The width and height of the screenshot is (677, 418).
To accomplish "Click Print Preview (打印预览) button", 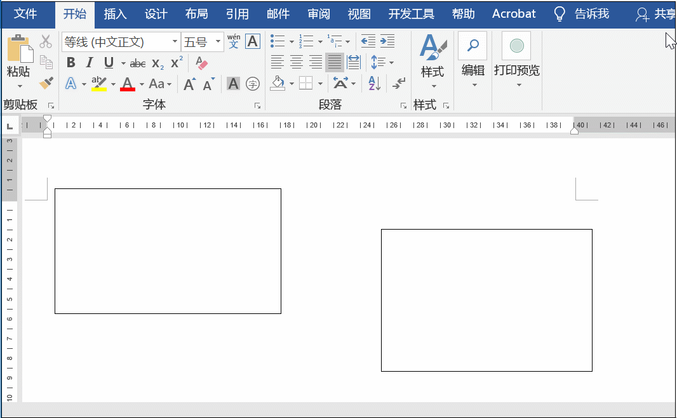I will coord(517,60).
